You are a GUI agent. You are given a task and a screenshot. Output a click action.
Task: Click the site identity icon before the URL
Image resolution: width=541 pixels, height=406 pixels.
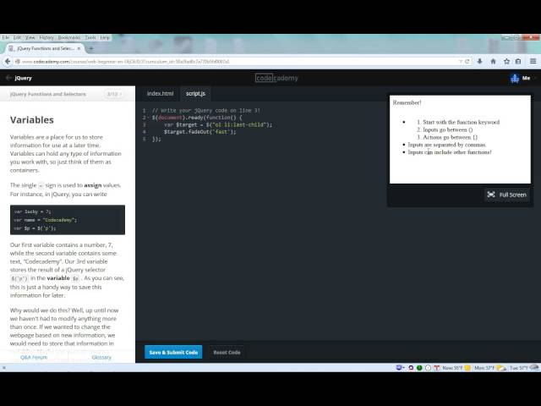point(17,62)
